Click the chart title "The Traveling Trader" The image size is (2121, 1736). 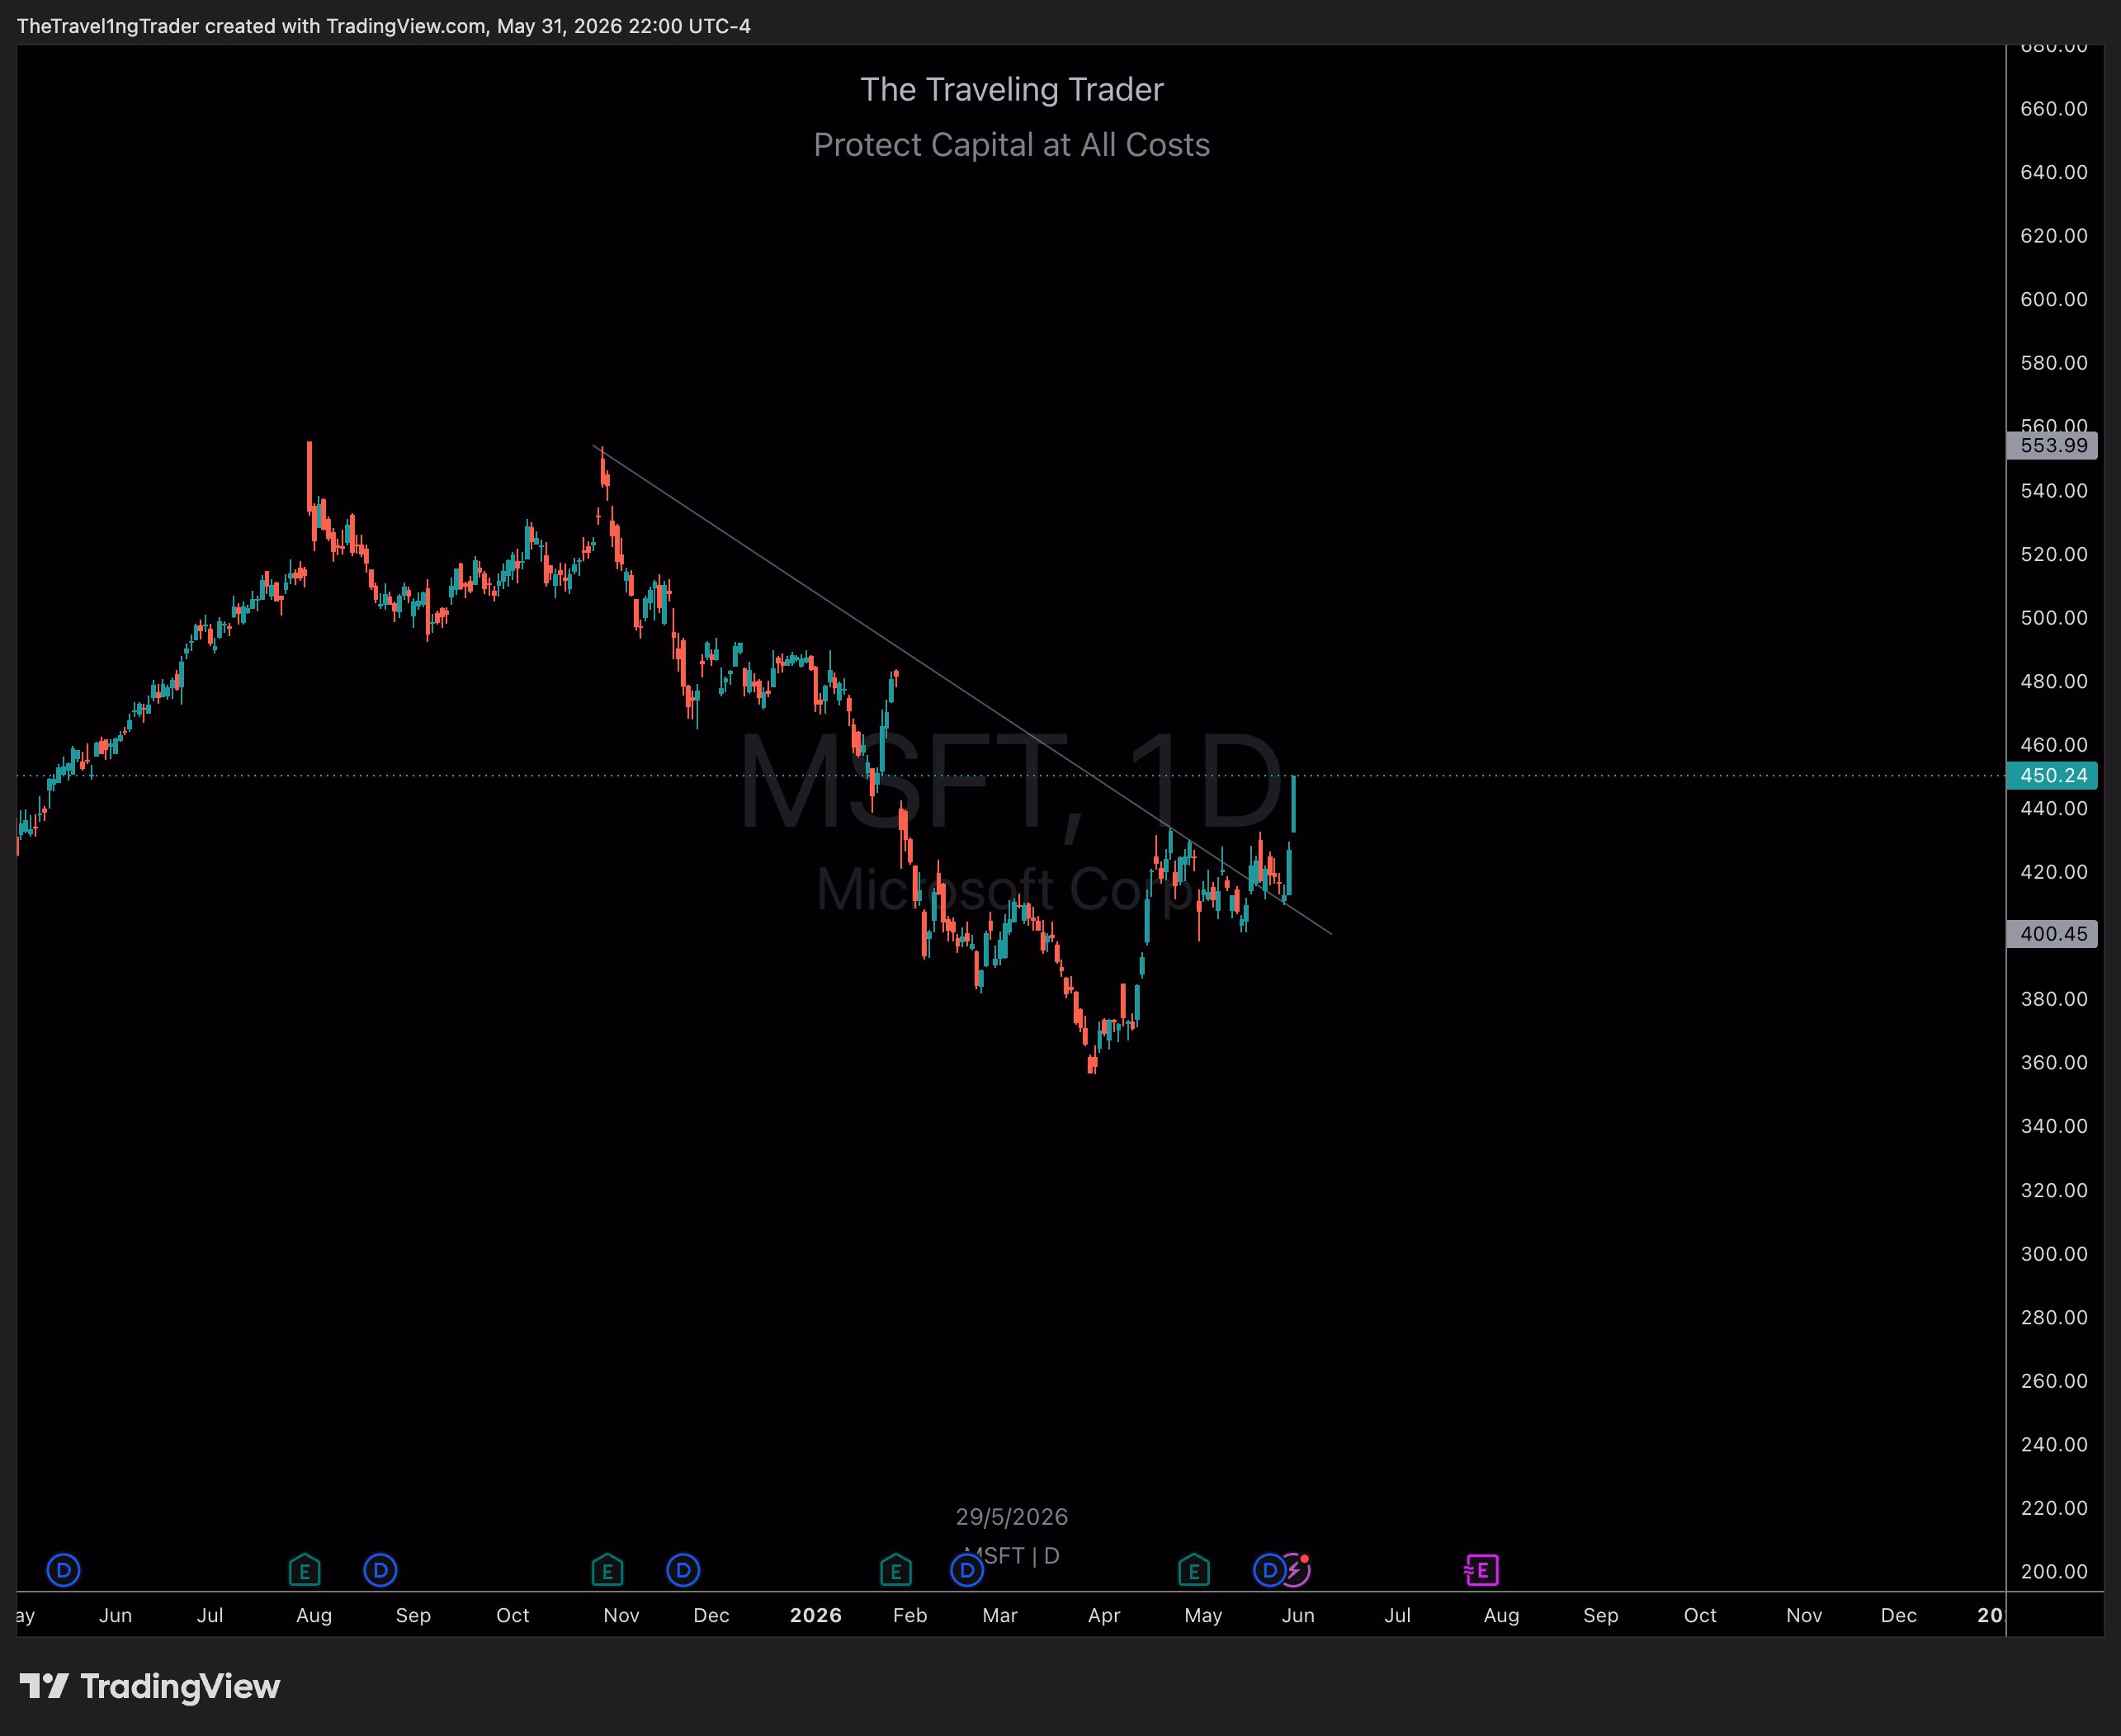pos(1012,90)
